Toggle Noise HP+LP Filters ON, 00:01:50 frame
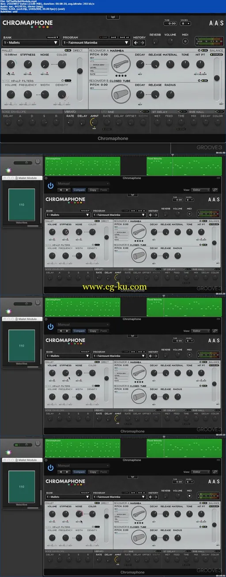The image size is (226, 577). click(68, 80)
